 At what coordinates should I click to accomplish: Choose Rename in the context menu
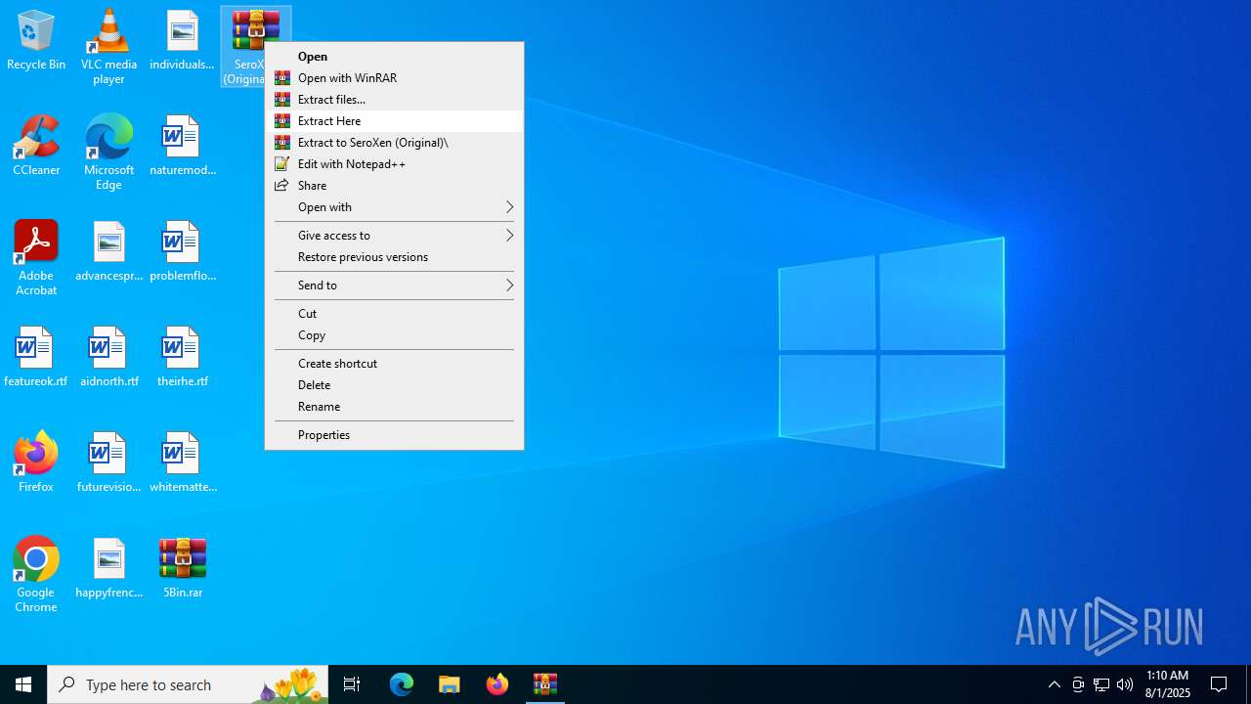point(394,407)
